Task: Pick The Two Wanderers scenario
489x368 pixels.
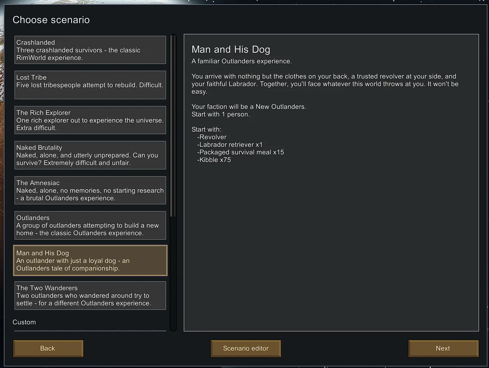Action: pos(90,296)
